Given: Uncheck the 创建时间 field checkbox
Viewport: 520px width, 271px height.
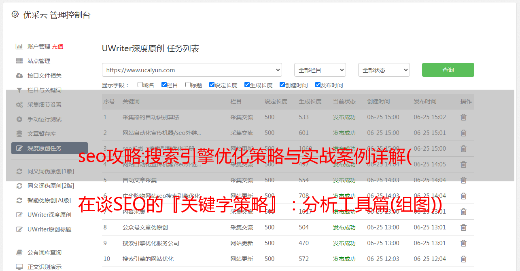Looking at the screenshot, I should (282, 85).
